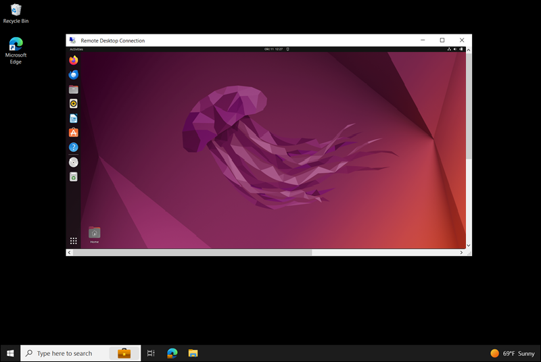This screenshot has height=362, width=541.
Task: Click Activities in the Ubuntu top bar
Action: click(76, 49)
